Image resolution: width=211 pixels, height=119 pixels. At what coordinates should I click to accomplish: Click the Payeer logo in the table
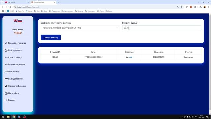coord(129,57)
